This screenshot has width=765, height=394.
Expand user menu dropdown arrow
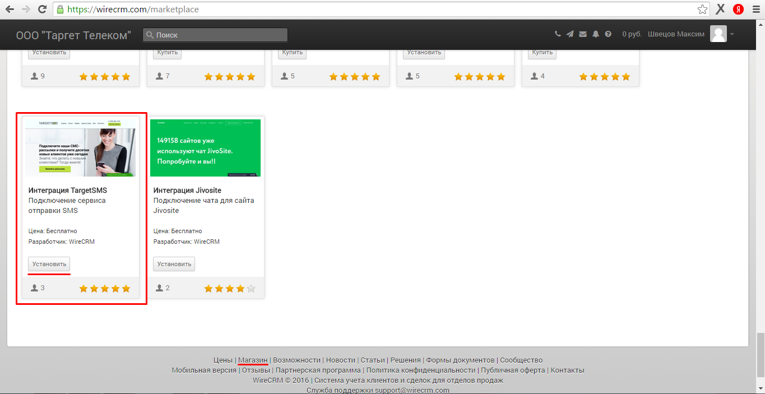point(731,34)
